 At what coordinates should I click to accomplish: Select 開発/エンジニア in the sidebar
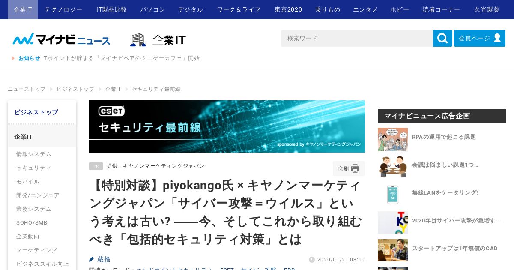click(x=38, y=195)
